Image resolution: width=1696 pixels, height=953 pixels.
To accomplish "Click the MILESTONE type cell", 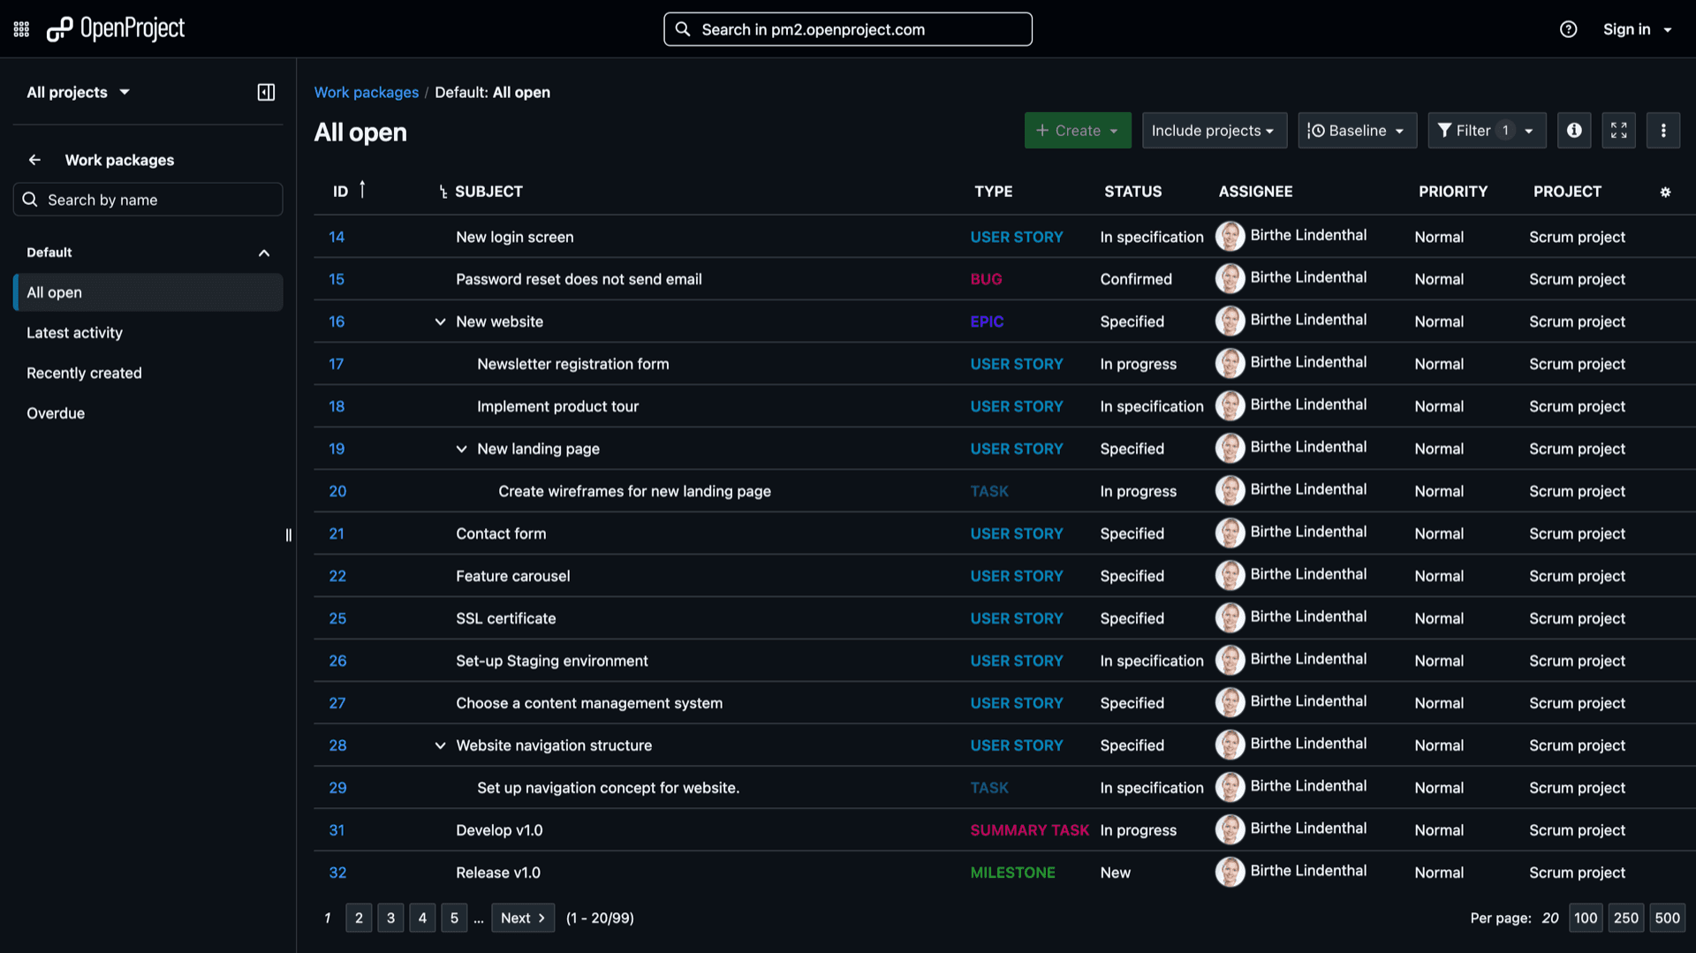I will pyautogui.click(x=1012, y=873).
